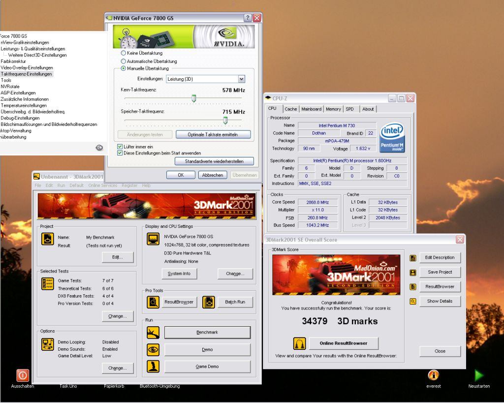The width and height of the screenshot is (504, 403).
Task: Click OK in the NVIDIA dialog
Action: [181, 175]
